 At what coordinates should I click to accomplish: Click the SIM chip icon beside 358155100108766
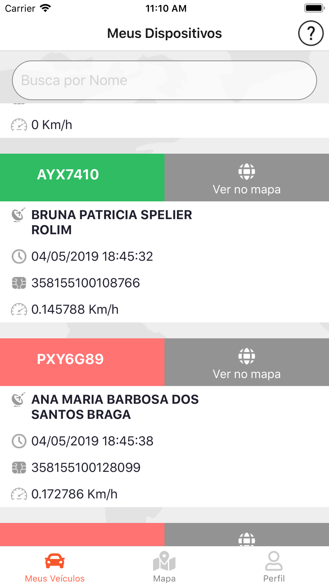(19, 283)
